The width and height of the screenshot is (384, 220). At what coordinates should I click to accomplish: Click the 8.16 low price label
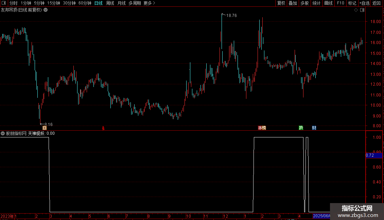pyautogui.click(x=49, y=125)
